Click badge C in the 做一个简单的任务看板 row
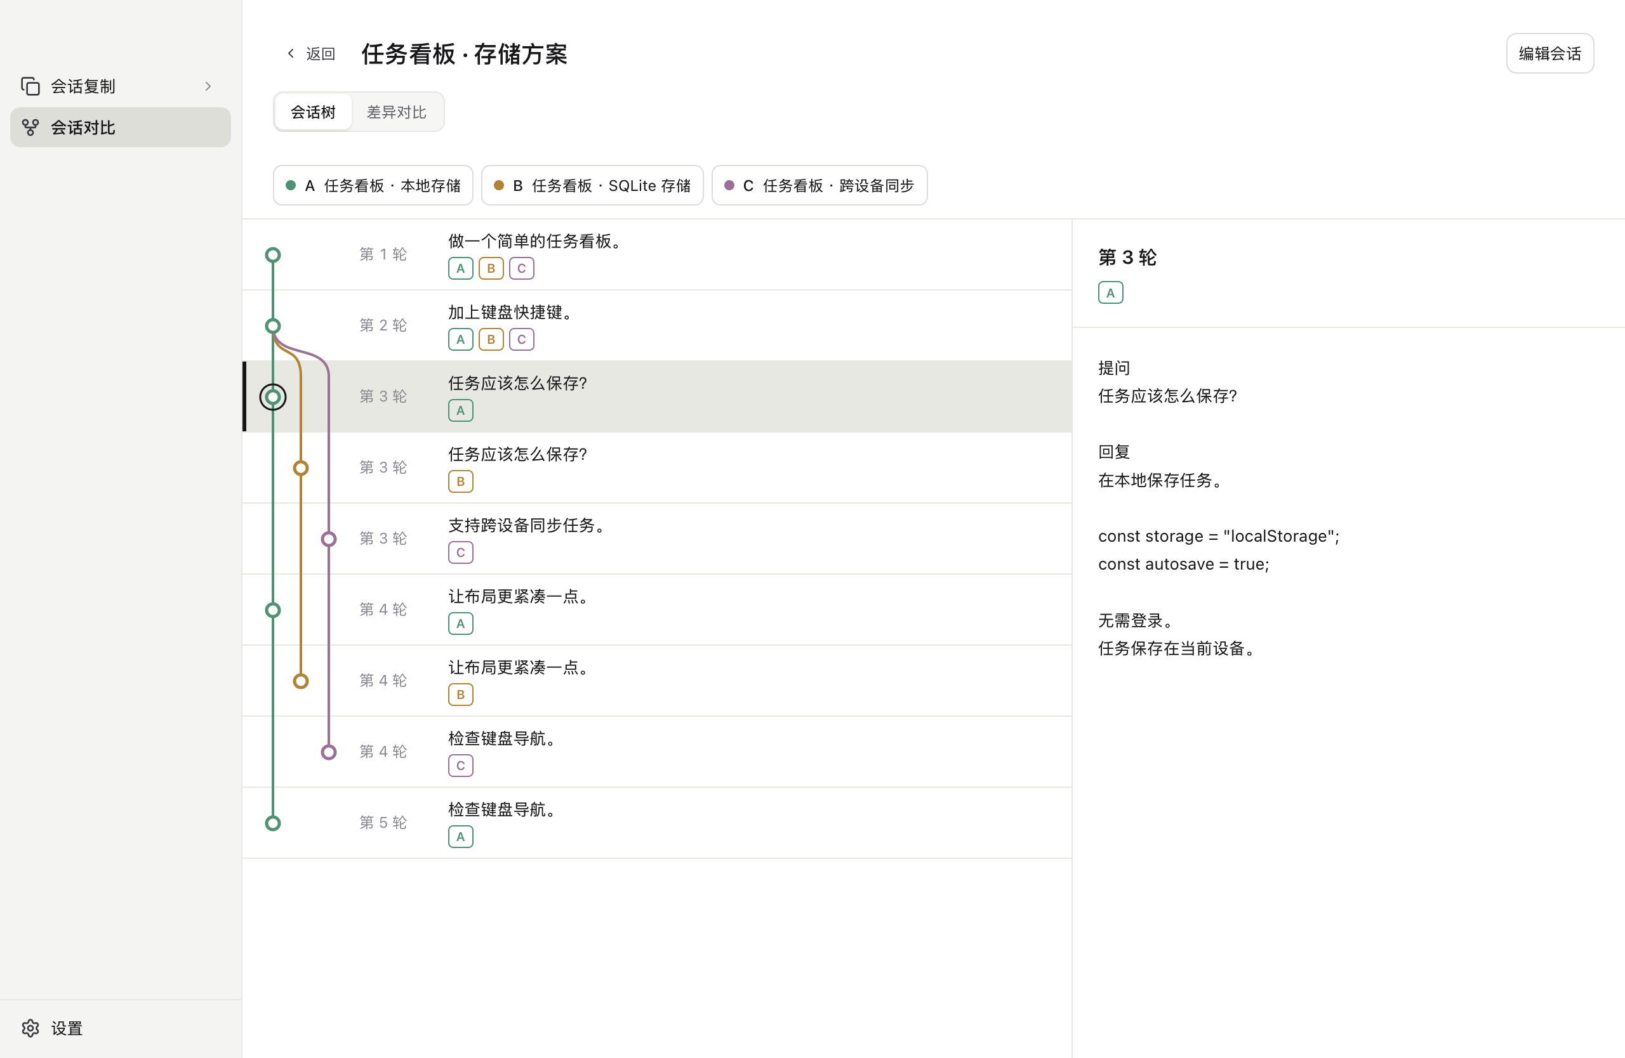Viewport: 1625px width, 1058px height. 522,269
